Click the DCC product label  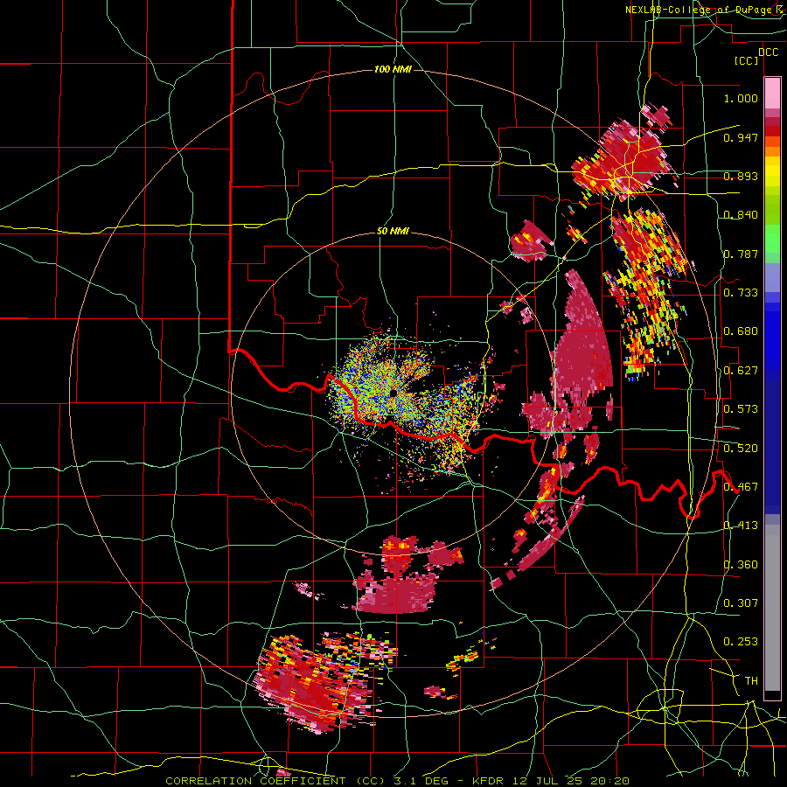coord(769,52)
